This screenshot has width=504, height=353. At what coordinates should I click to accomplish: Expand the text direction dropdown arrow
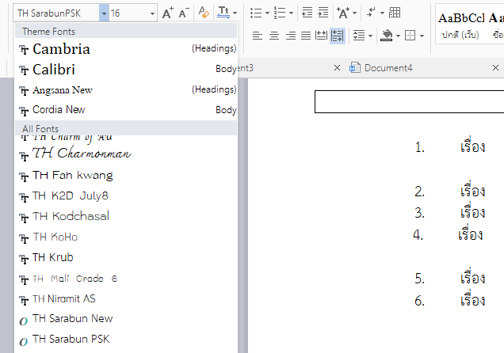tap(382, 13)
